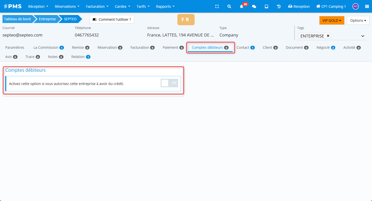Go to Tableau de bord breadcrumb
This screenshot has width=372, height=201.
(x=17, y=19)
